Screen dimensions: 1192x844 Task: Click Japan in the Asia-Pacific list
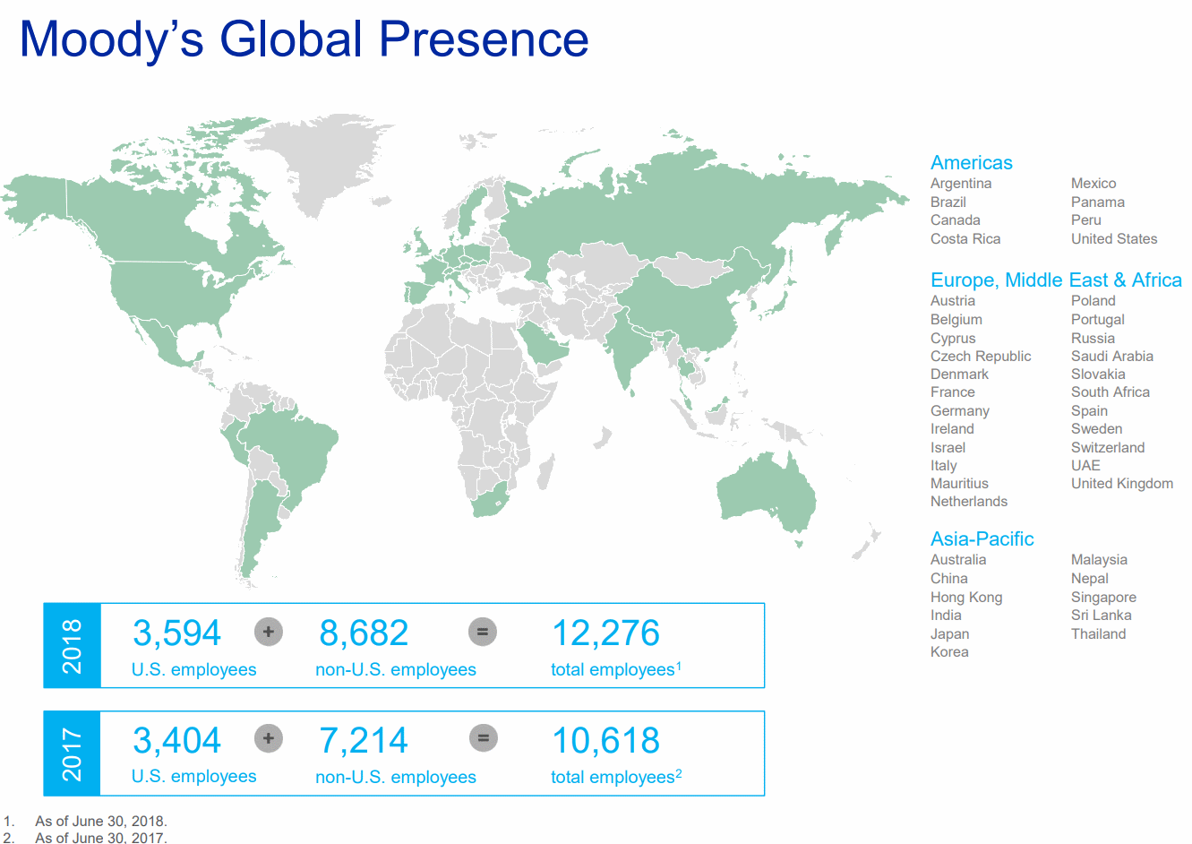pyautogui.click(x=949, y=634)
